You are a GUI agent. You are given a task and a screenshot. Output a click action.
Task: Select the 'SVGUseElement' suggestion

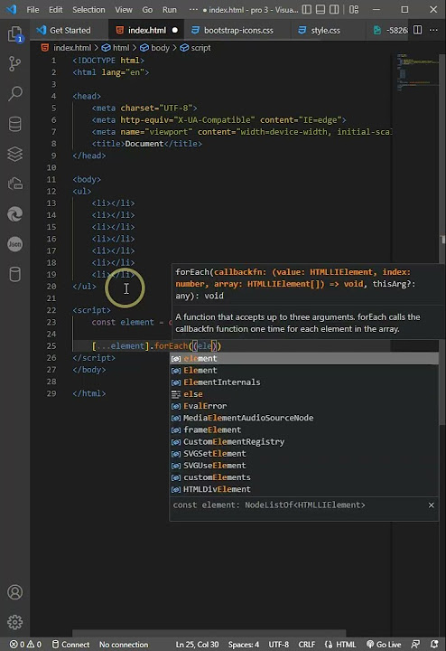click(x=304, y=466)
